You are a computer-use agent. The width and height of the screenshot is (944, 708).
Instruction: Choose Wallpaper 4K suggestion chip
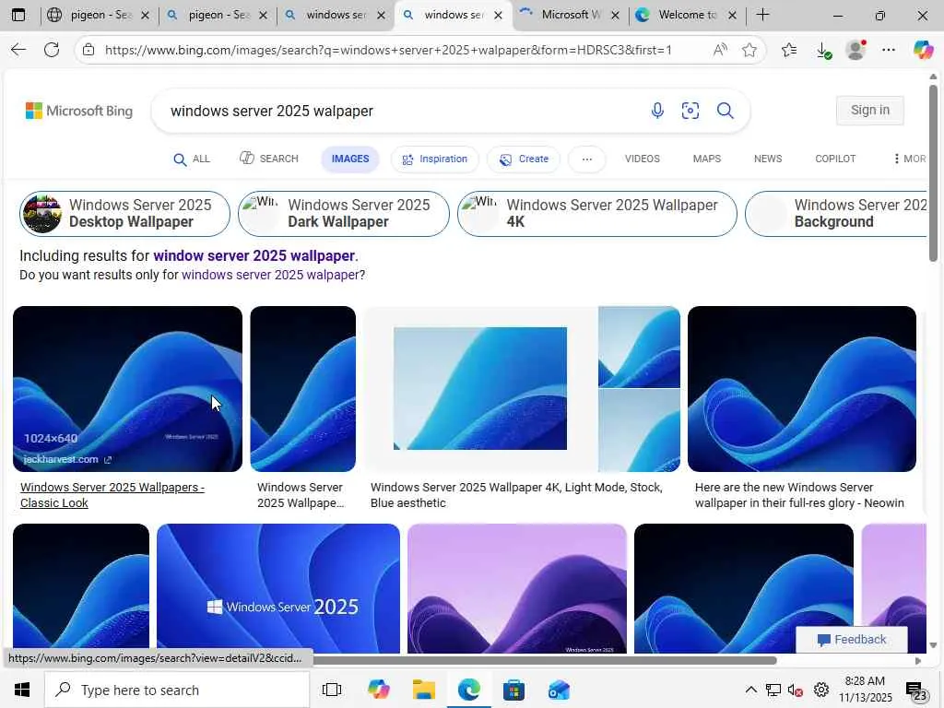[596, 213]
